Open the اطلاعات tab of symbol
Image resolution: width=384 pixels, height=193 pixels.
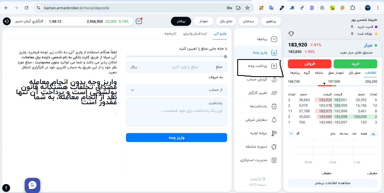tap(371, 73)
